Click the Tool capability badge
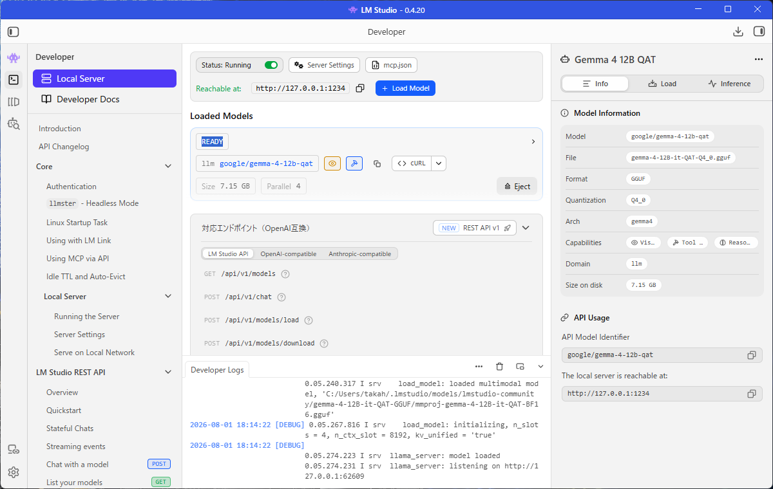Screen dimensions: 773x489 [687, 243]
